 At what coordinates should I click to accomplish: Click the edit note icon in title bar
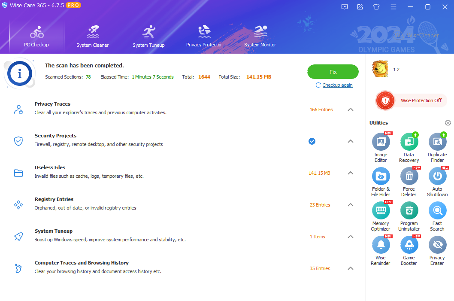click(360, 7)
